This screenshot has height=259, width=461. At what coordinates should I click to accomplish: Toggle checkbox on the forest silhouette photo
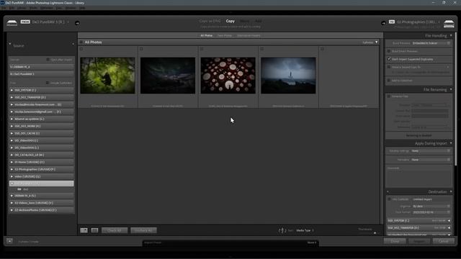pyautogui.click(x=81, y=49)
